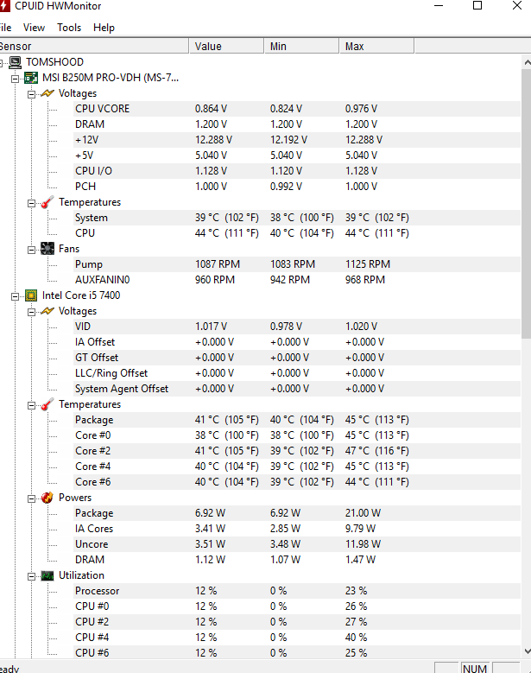
Task: Open the Tools menu
Action: pos(69,28)
